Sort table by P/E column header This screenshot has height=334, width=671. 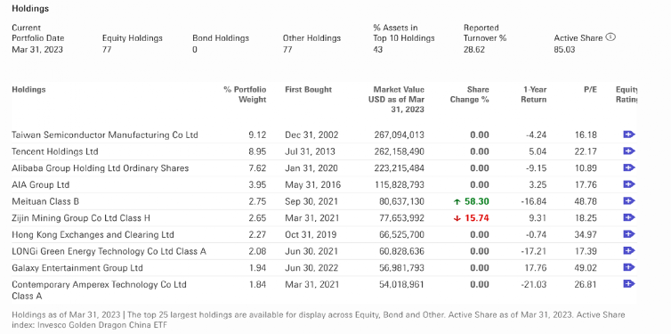(x=591, y=89)
